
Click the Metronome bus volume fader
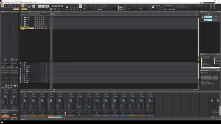click(80, 107)
